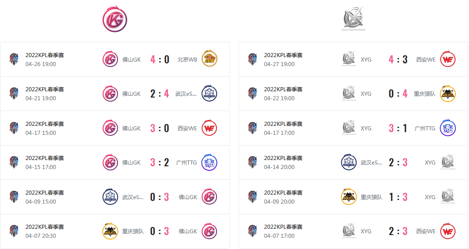
Task: Click KPL league icon of 04-07 17:00 match
Action: (253, 231)
